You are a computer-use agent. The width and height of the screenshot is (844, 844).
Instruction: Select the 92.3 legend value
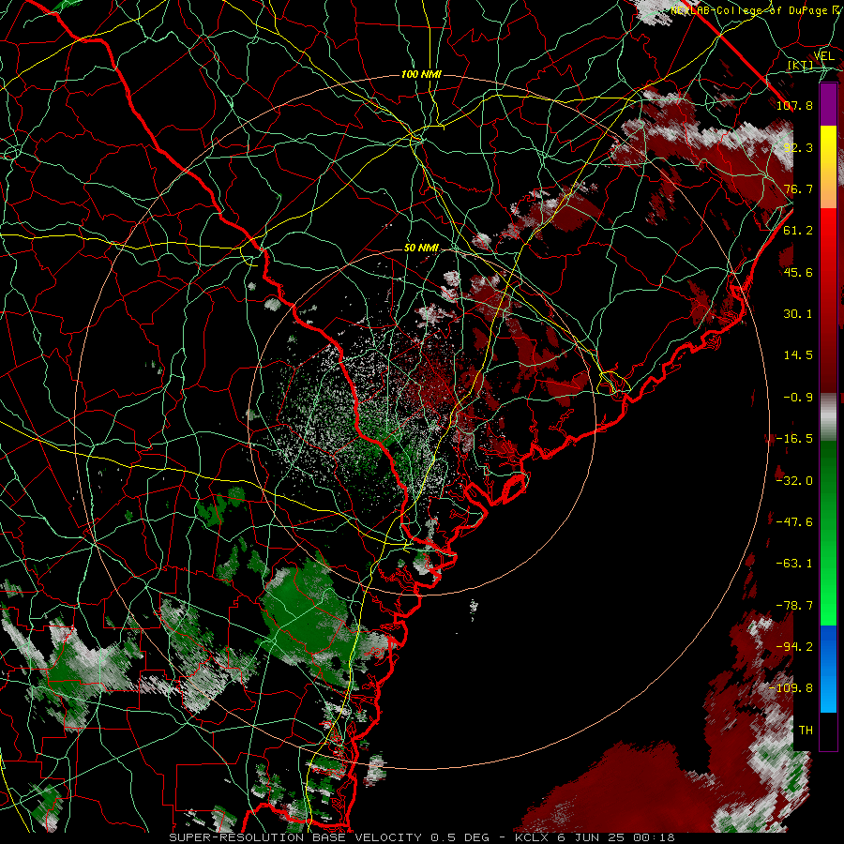pos(798,147)
